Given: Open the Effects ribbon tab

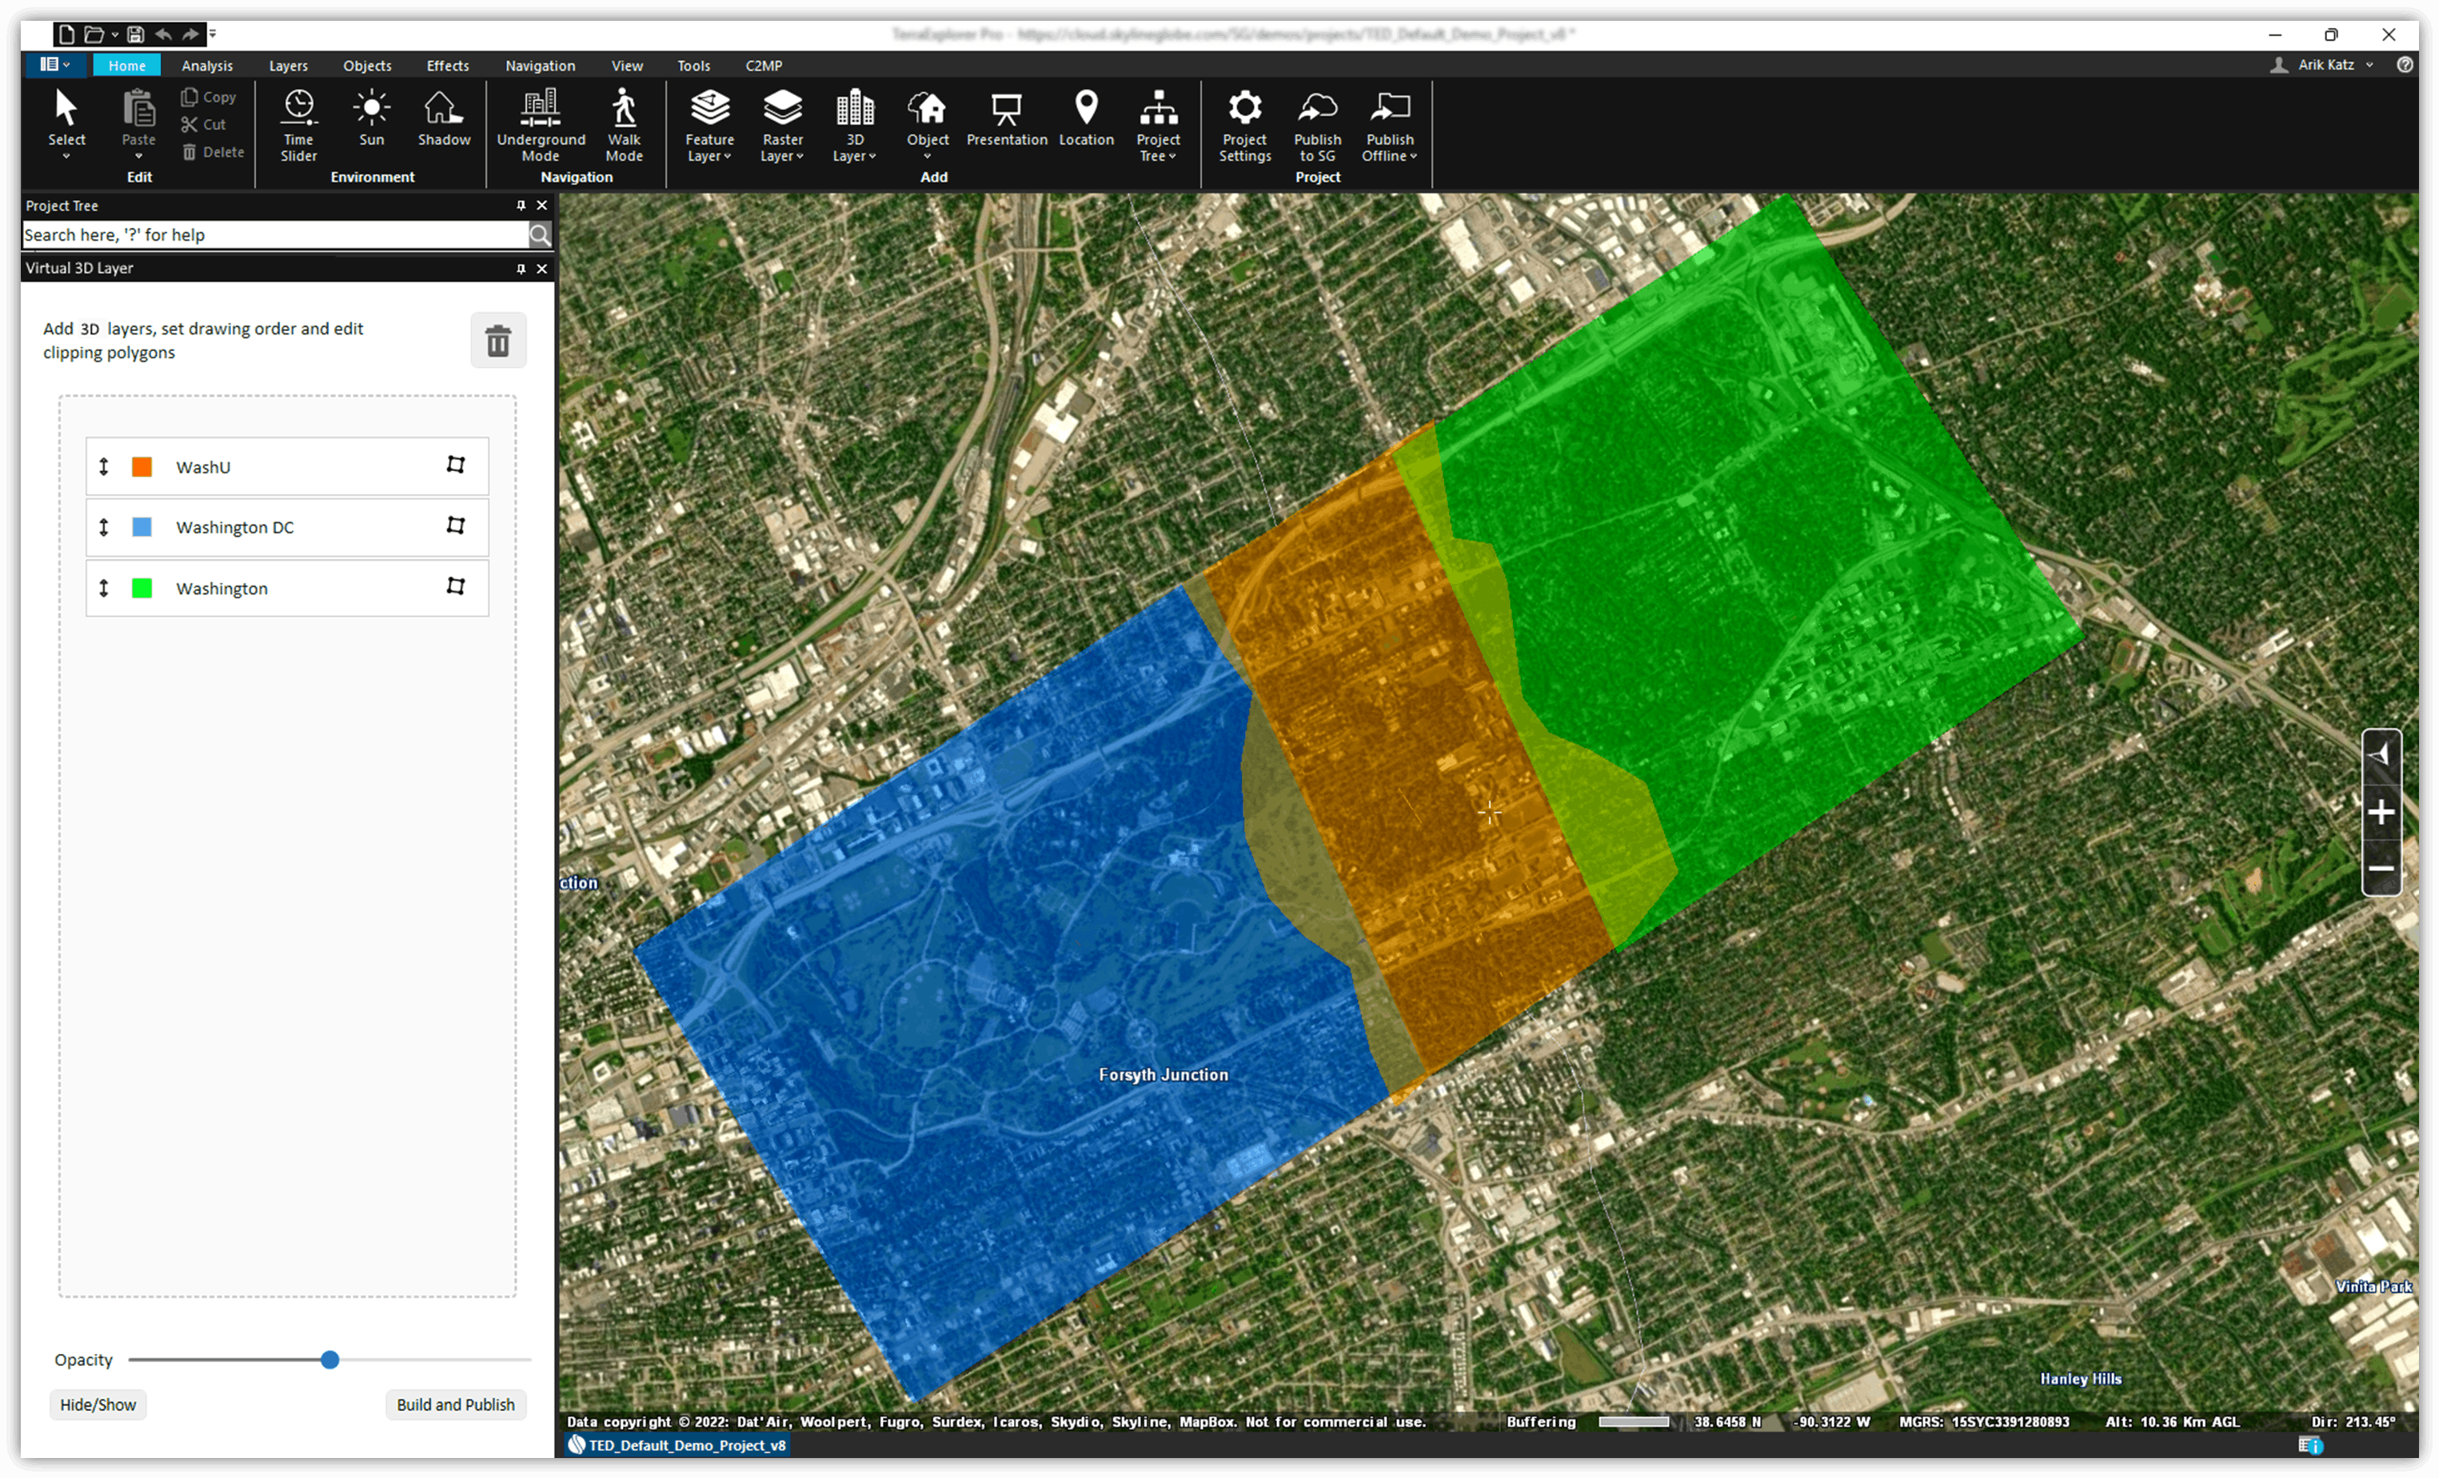Looking at the screenshot, I should tap(447, 66).
